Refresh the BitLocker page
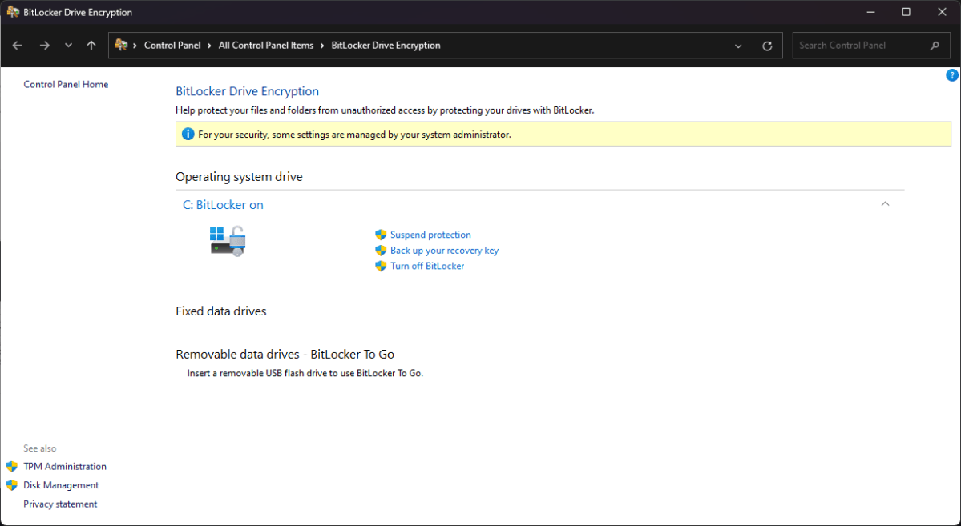Image resolution: width=961 pixels, height=526 pixels. pyautogui.click(x=767, y=46)
